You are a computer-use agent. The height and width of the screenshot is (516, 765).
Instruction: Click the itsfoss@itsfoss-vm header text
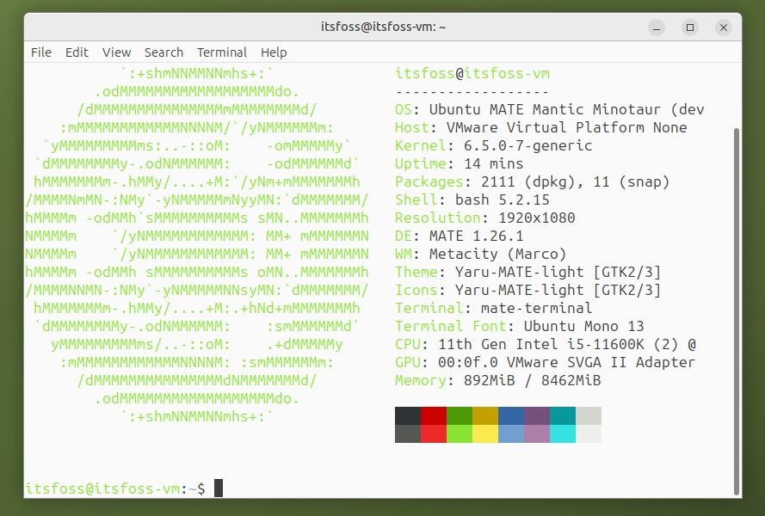[472, 73]
